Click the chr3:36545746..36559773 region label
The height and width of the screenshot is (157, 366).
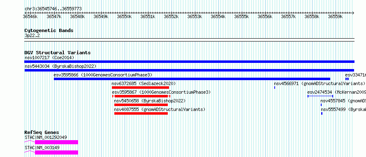[x=53, y=9]
